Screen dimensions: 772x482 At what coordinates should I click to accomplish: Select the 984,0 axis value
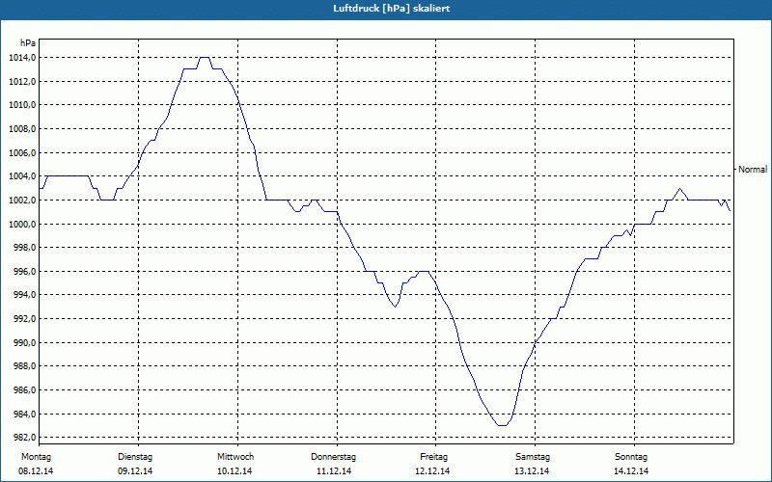24,415
